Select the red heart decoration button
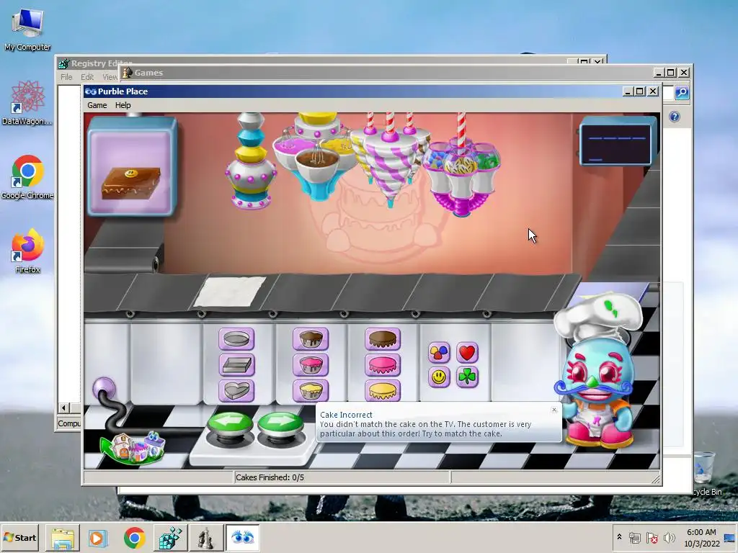This screenshot has height=553, width=738. (x=467, y=352)
